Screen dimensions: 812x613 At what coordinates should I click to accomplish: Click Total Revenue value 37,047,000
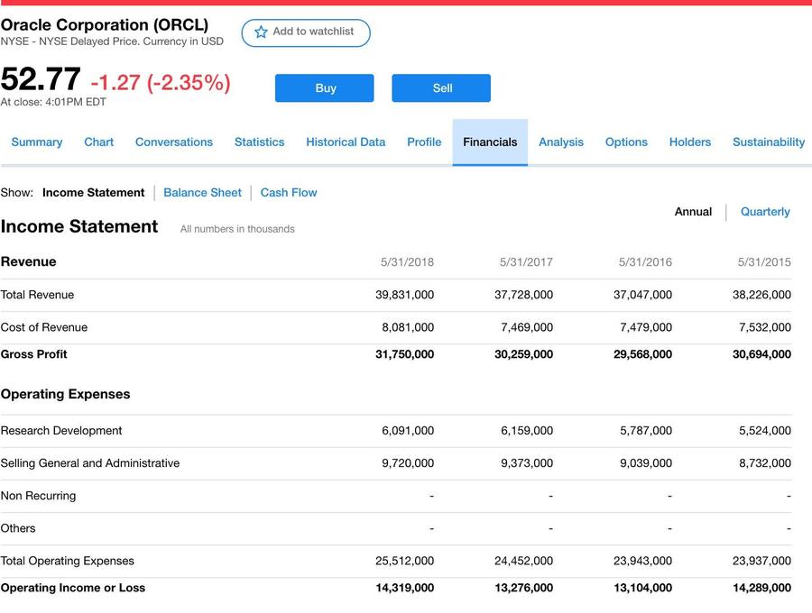[642, 295]
